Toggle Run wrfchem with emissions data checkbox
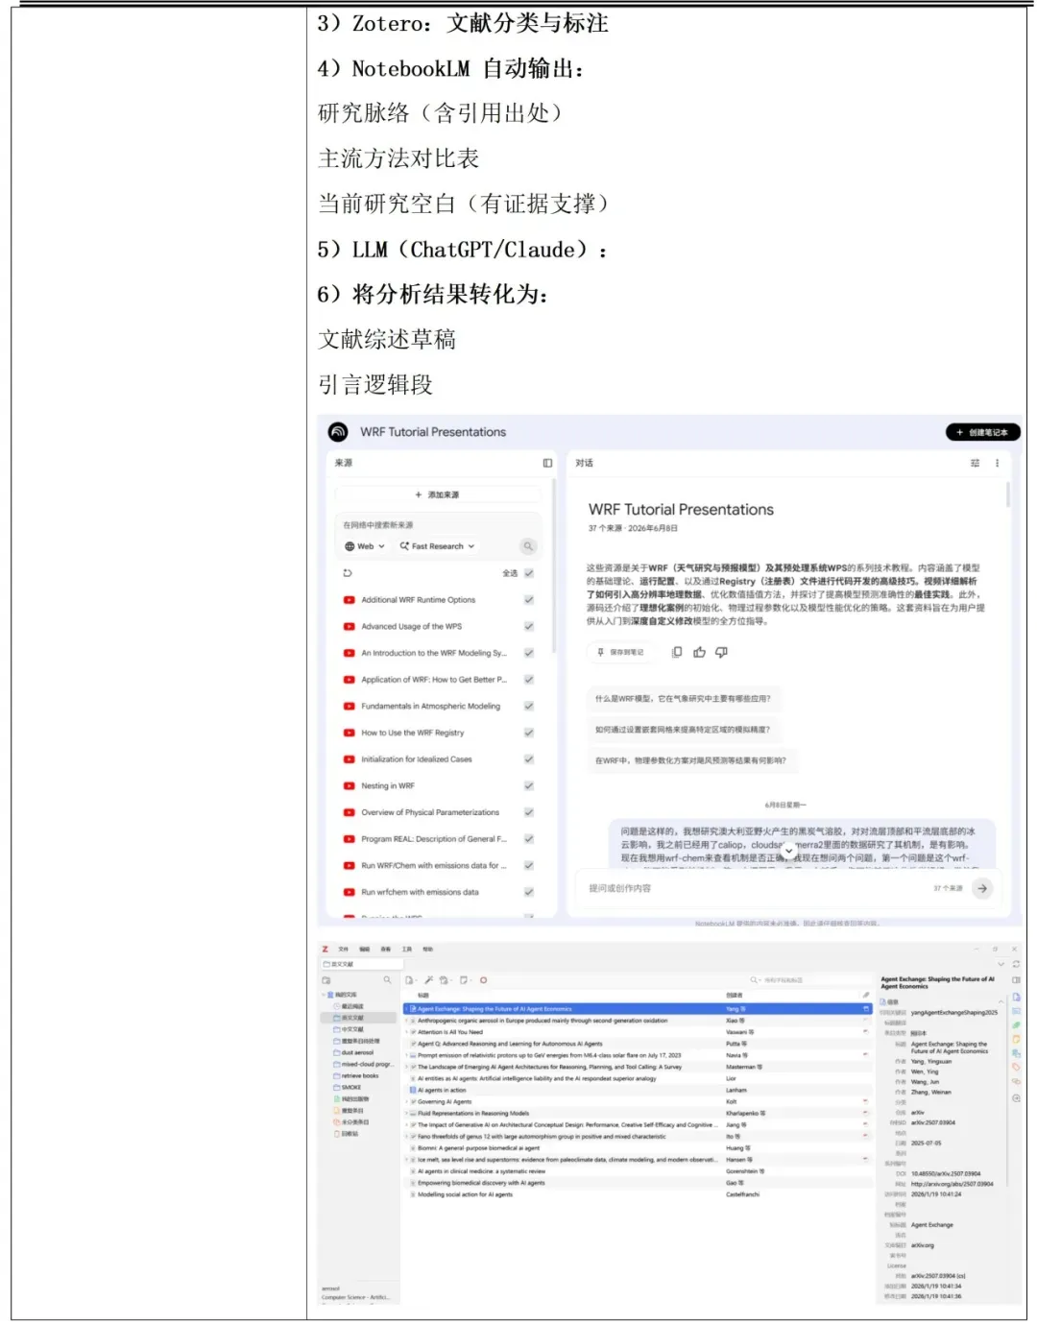1037x1324 pixels. pyautogui.click(x=529, y=892)
